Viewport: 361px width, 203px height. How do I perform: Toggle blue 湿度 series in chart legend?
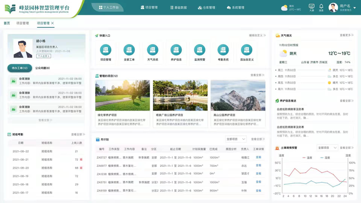[x=325, y=158]
